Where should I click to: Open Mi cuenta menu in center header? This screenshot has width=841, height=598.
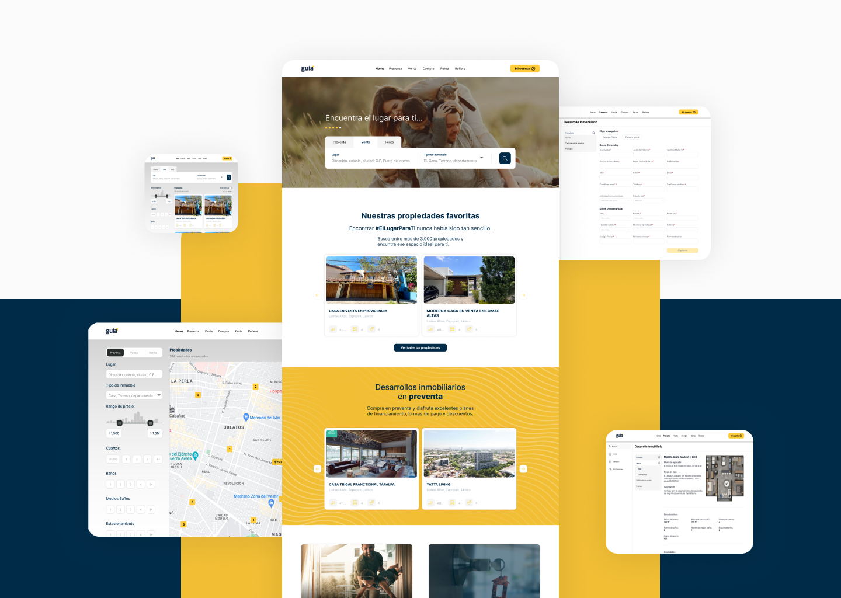[x=524, y=69]
